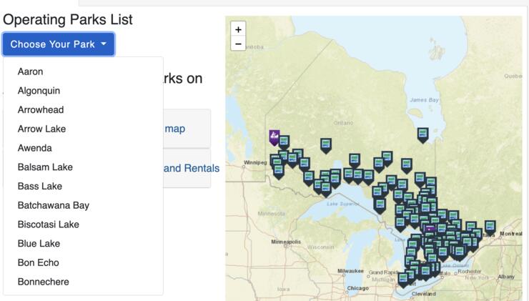
Task: Select Bonnechere at the list bottom
Action: 43,282
